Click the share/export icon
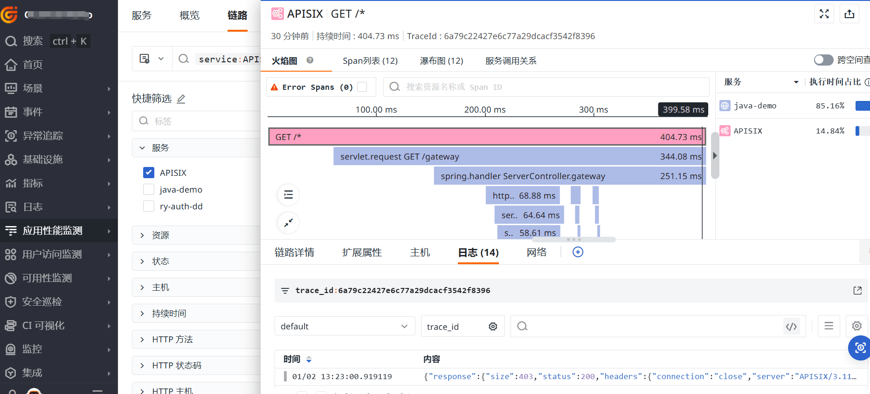This screenshot has height=394, width=870. [849, 14]
